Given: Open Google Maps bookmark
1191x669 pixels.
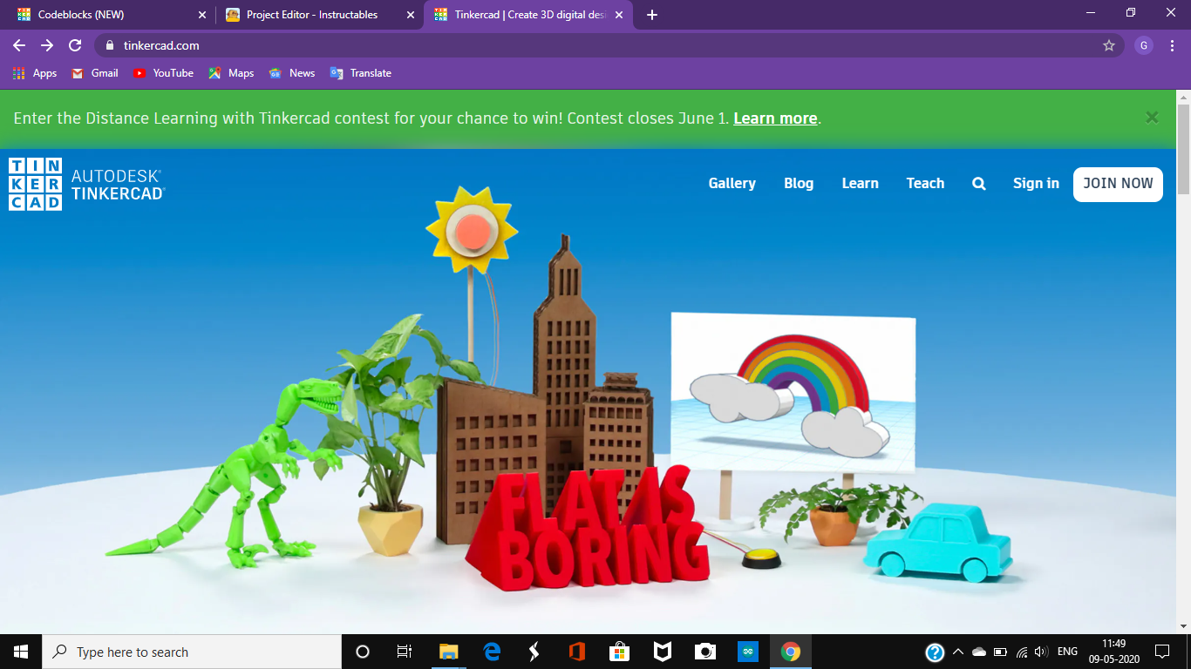Looking at the screenshot, I should click(x=230, y=73).
